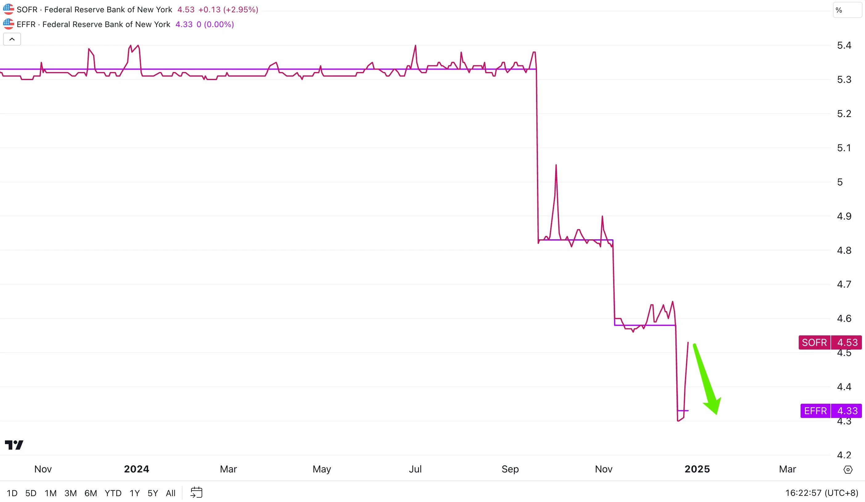The height and width of the screenshot is (502, 865).
Task: Open the percent scale unit box
Action: [x=847, y=10]
